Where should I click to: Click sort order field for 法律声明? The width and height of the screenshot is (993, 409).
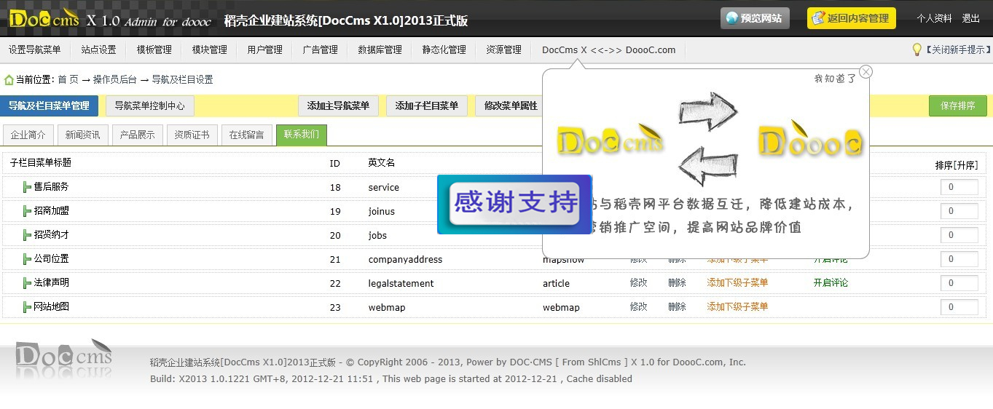pos(959,283)
